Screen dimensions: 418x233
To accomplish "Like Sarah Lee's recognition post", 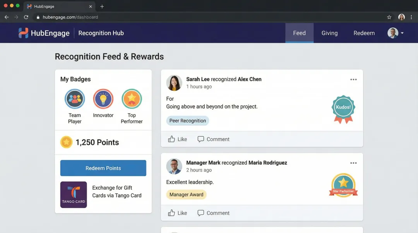I will click(x=178, y=139).
